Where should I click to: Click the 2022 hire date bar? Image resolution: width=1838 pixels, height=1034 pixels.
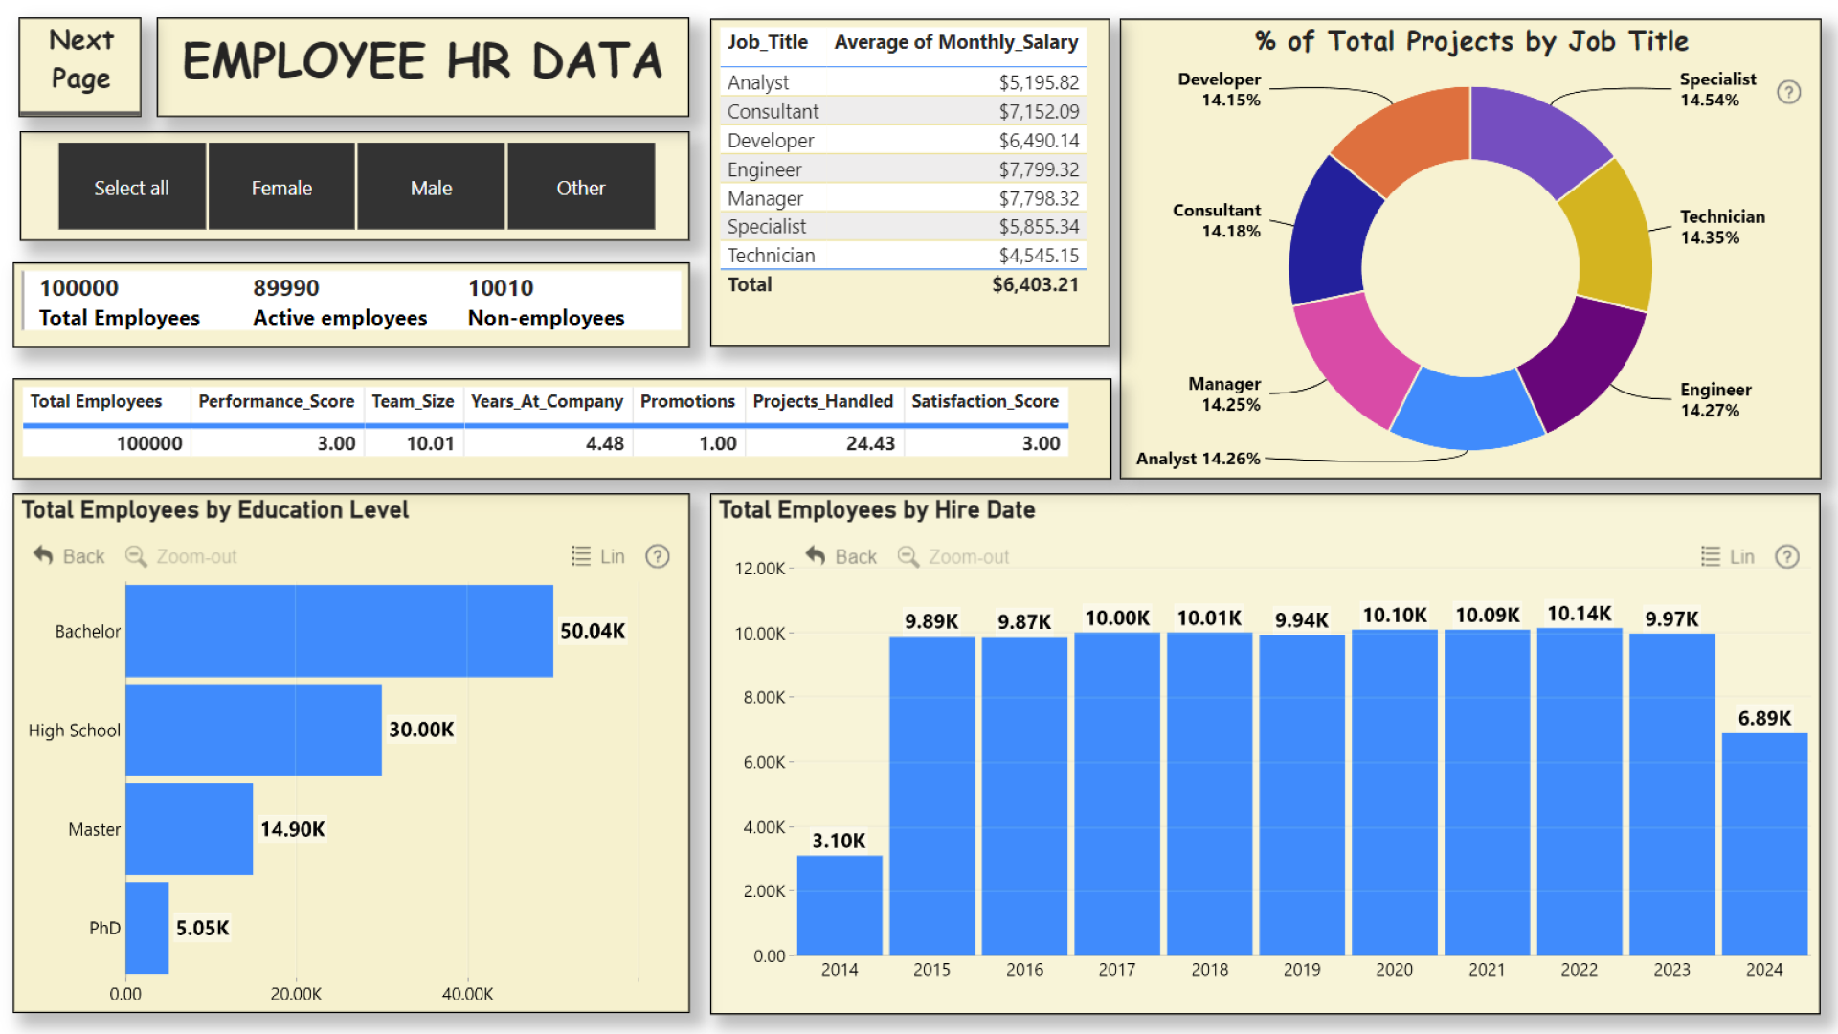click(x=1580, y=792)
